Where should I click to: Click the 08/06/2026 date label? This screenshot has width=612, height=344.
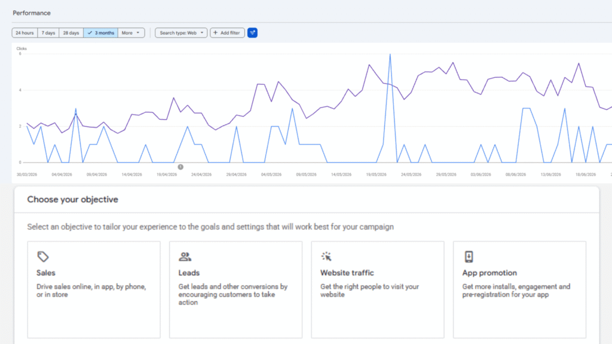(516, 175)
